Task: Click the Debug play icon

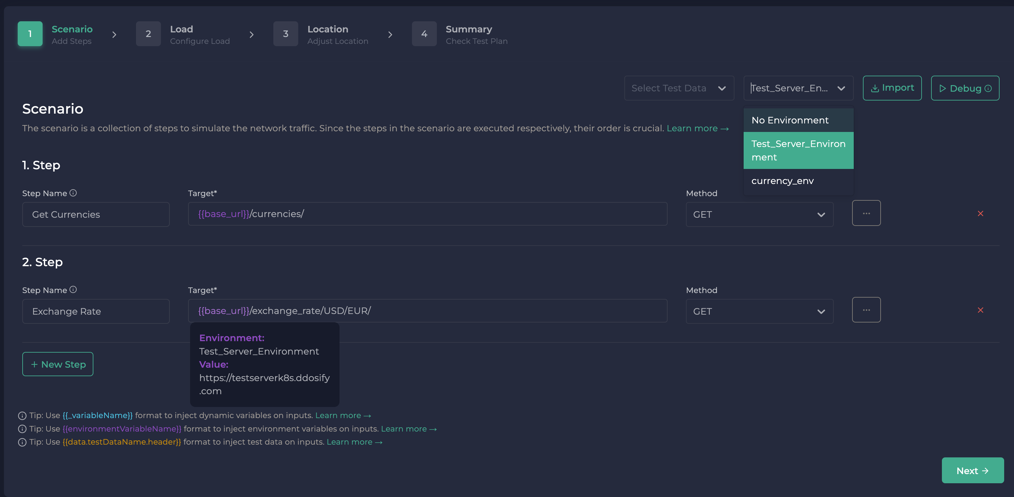Action: [x=943, y=88]
